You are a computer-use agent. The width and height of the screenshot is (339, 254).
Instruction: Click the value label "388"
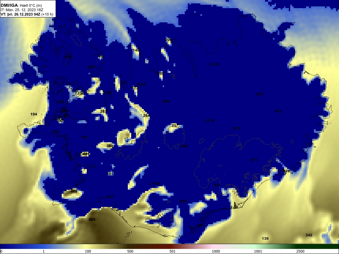[x=110, y=146]
